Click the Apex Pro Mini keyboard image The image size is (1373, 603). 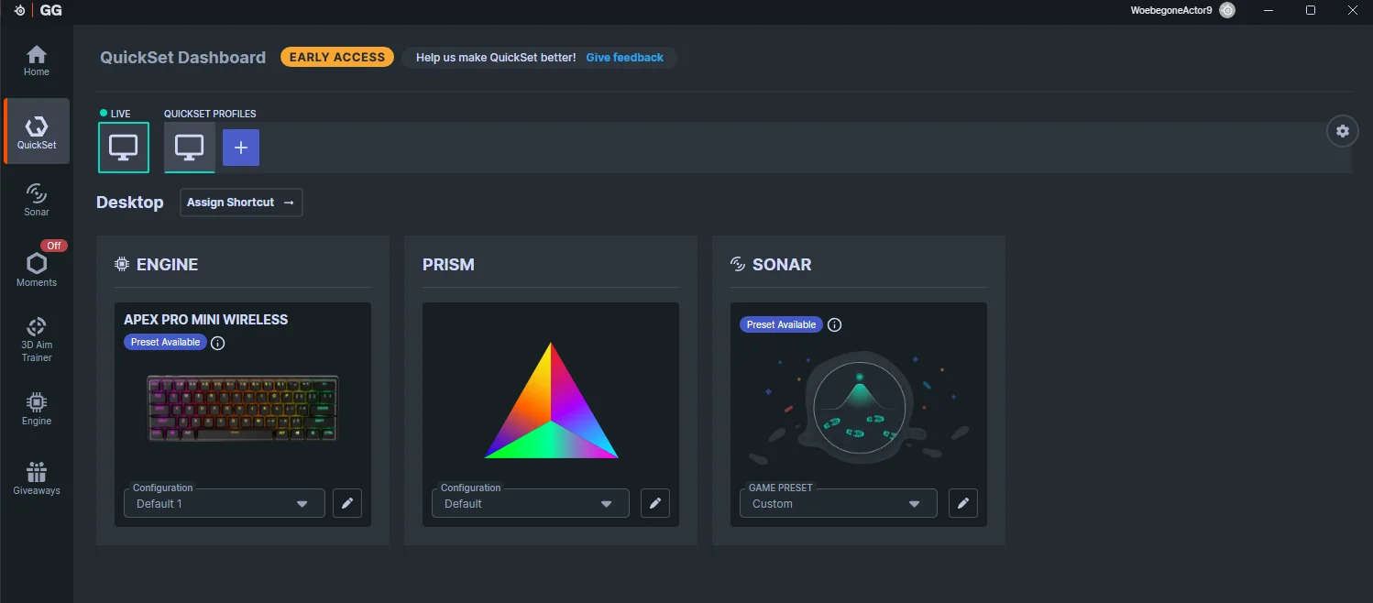(x=243, y=409)
